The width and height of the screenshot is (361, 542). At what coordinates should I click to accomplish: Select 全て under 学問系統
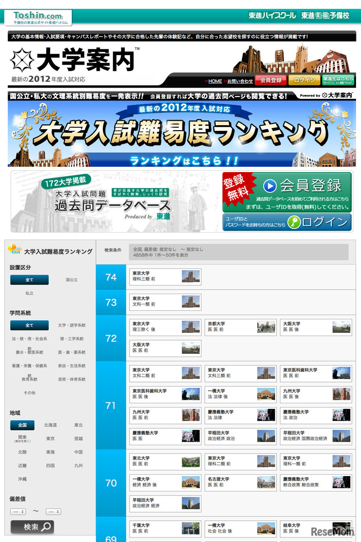(x=29, y=325)
